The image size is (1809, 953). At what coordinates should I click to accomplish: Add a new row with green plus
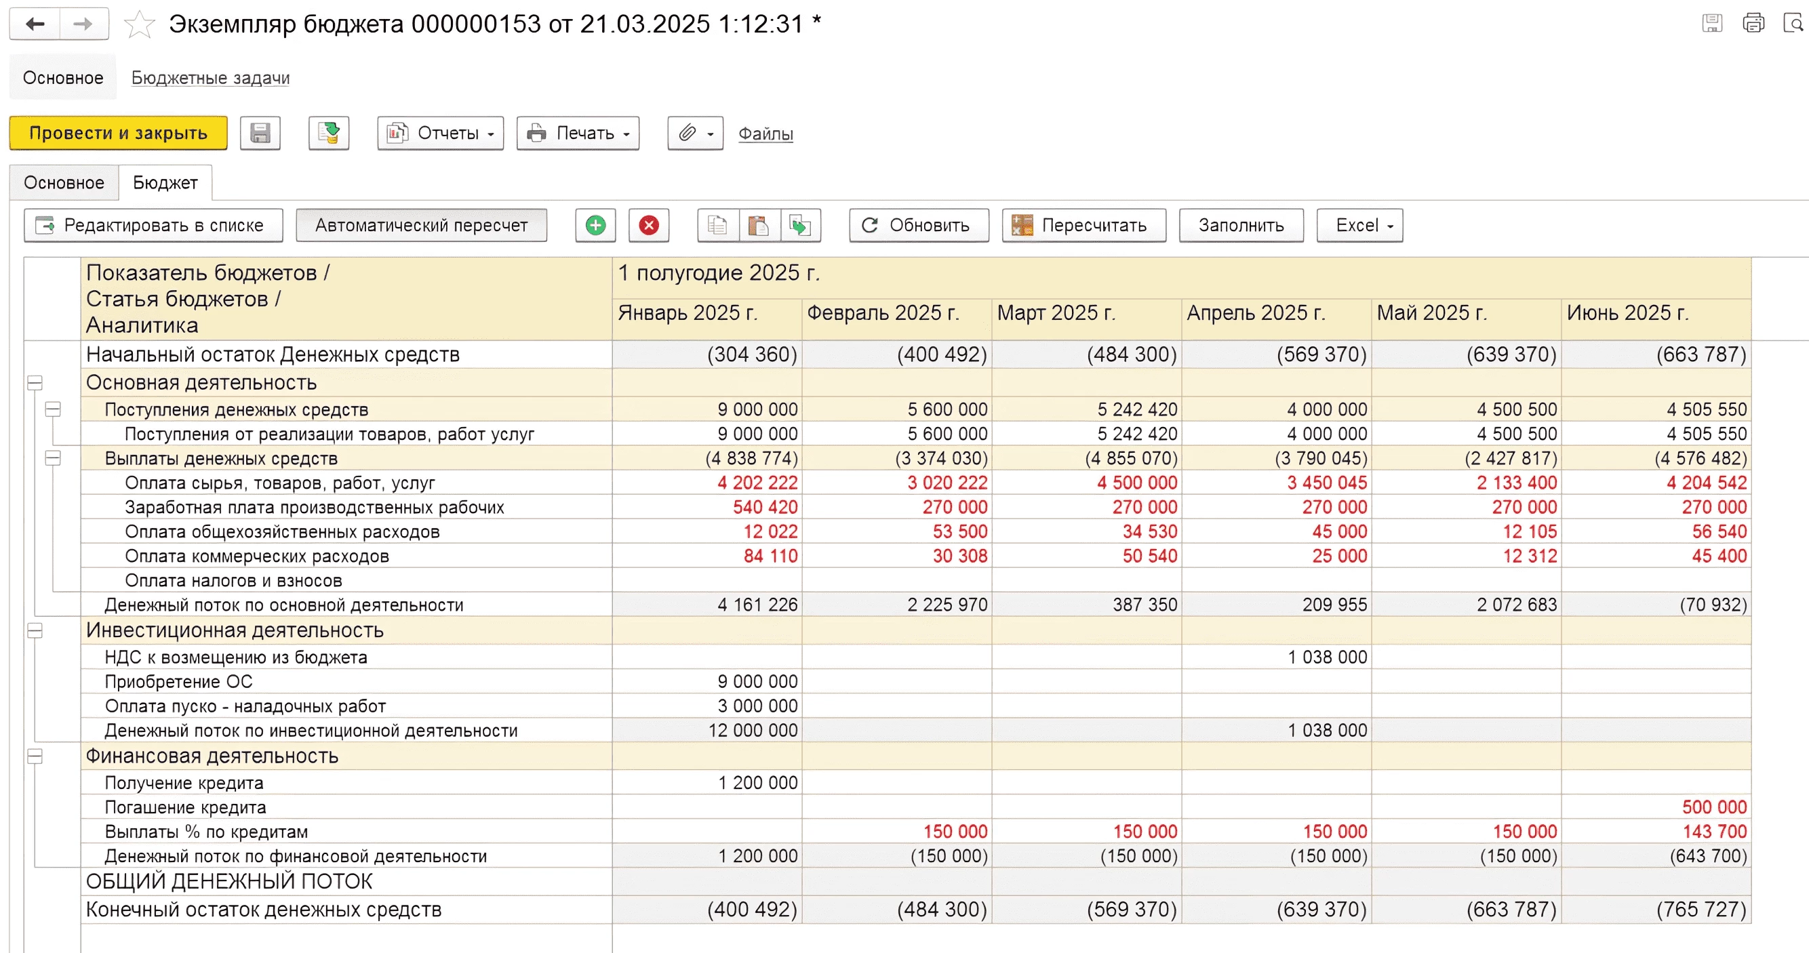(x=595, y=225)
